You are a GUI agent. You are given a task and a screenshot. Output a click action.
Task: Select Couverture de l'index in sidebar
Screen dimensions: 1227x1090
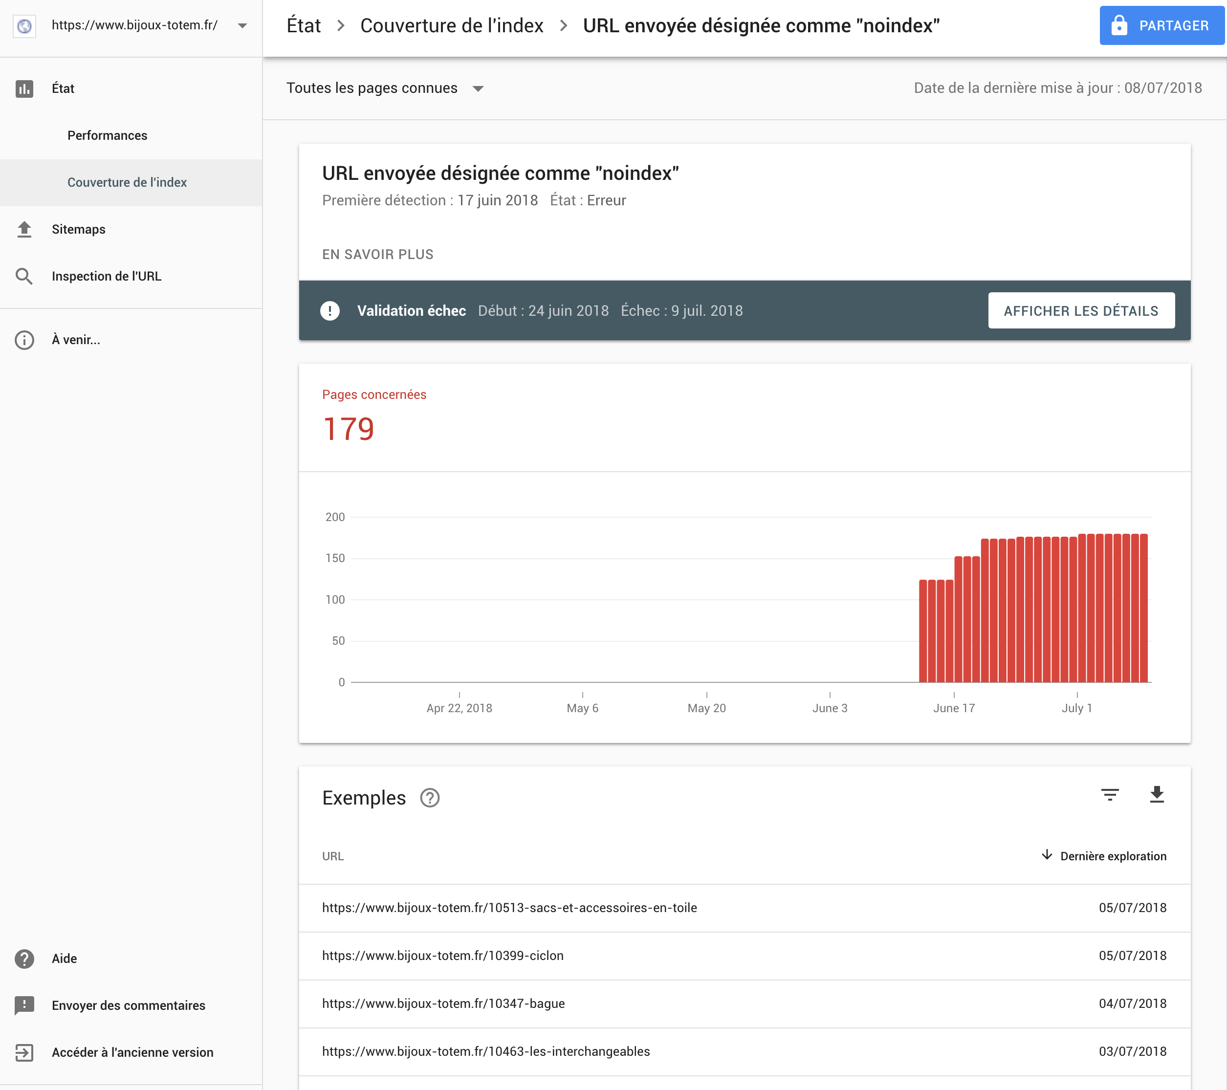point(127,182)
